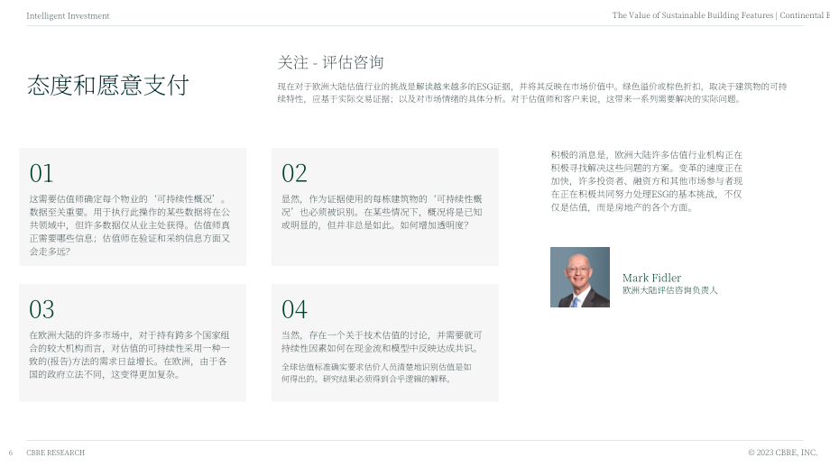Click card 04 paragraph starting '当然，存在一个关于技术估值'

[382, 342]
